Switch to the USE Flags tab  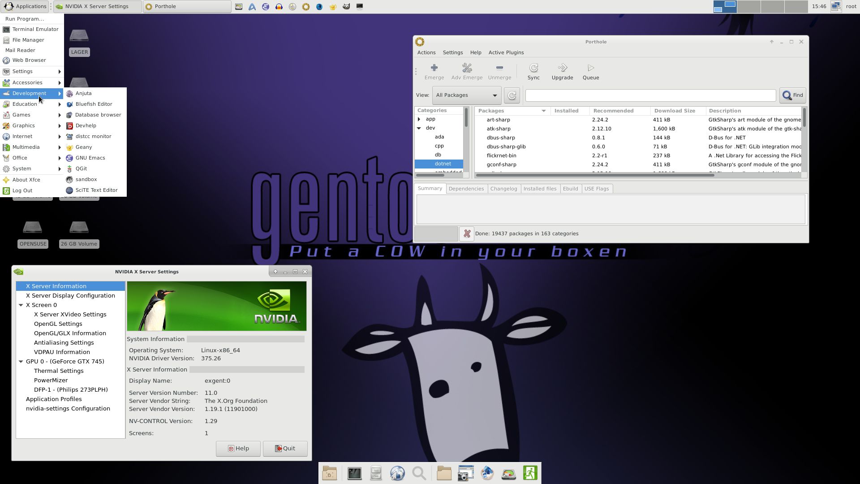point(597,189)
